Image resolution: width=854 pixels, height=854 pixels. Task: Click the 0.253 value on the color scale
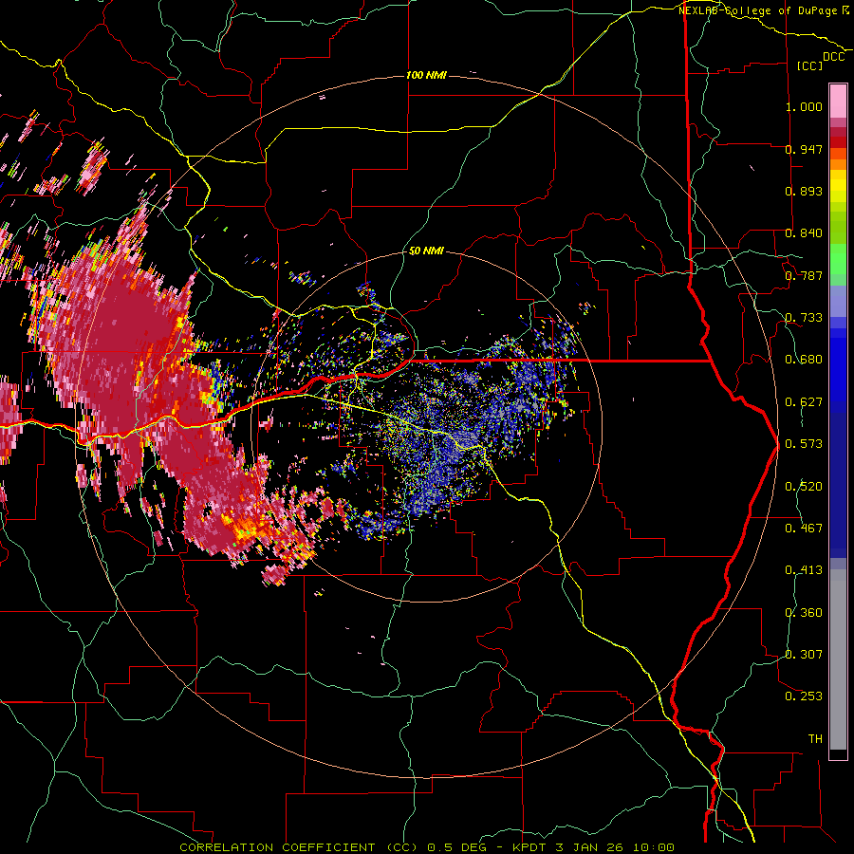coord(804,696)
